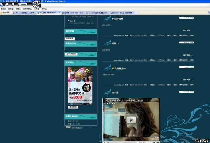
Task: Continue reading the 我很難過 post
Action: [188, 80]
